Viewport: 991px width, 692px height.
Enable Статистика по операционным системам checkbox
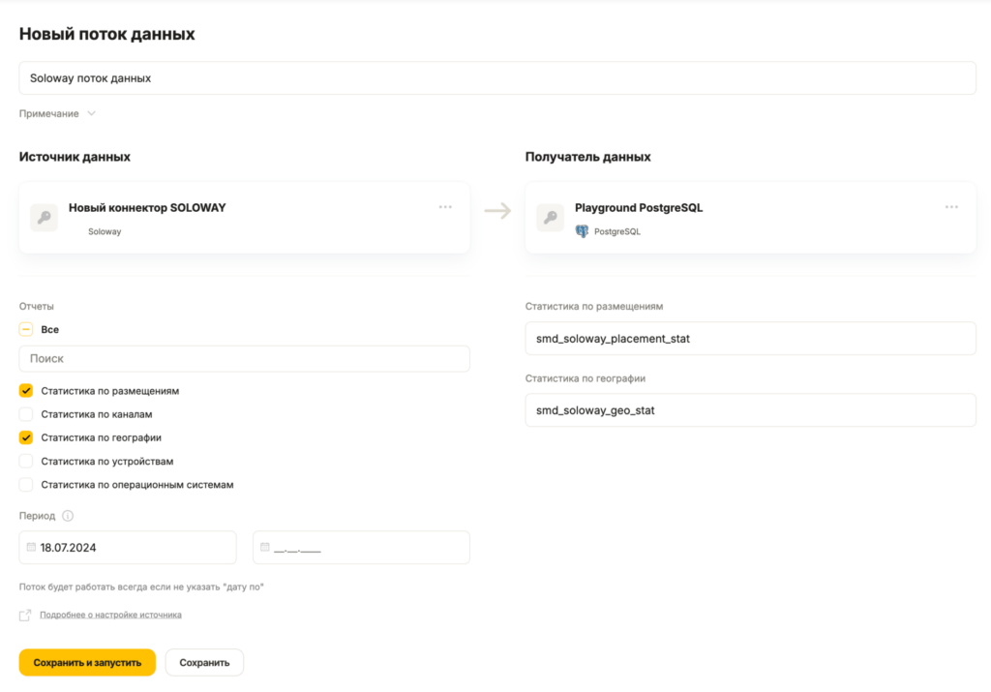pos(26,485)
